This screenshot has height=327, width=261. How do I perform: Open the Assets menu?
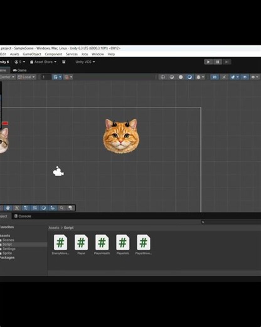pos(14,54)
